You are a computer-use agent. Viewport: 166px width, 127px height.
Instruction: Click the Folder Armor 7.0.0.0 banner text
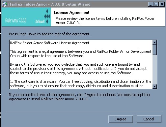coord(16,20)
